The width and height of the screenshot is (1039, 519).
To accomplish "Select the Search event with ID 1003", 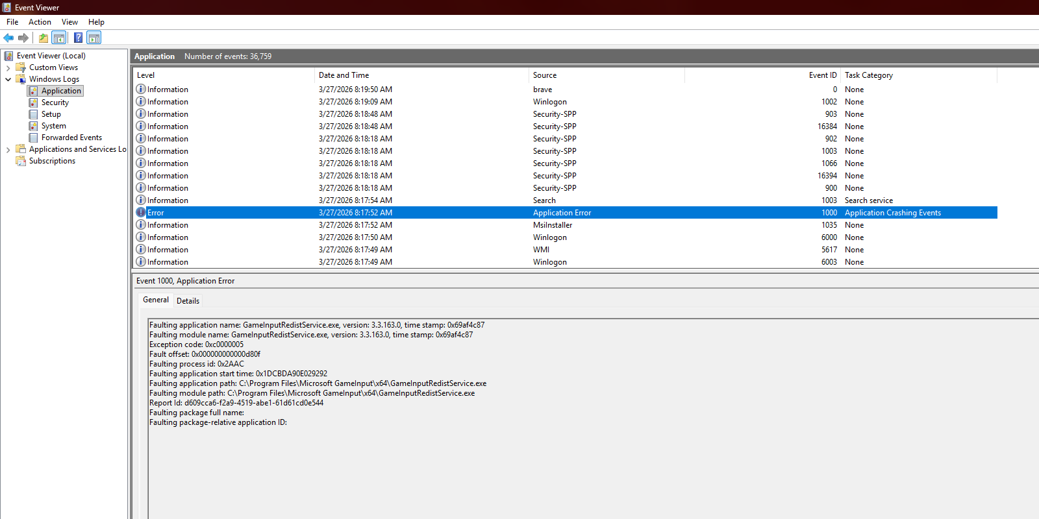I will click(565, 200).
